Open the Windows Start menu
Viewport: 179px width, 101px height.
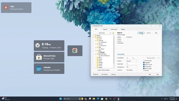61,99
